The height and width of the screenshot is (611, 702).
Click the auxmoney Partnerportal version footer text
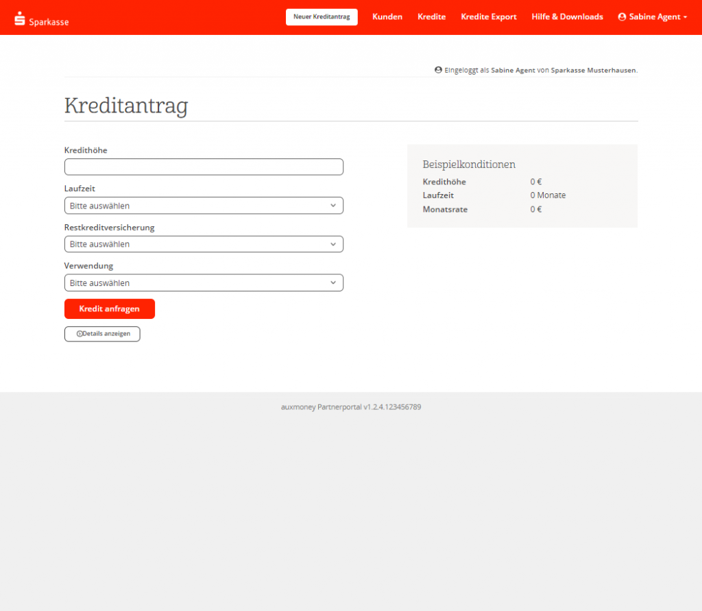pos(351,407)
